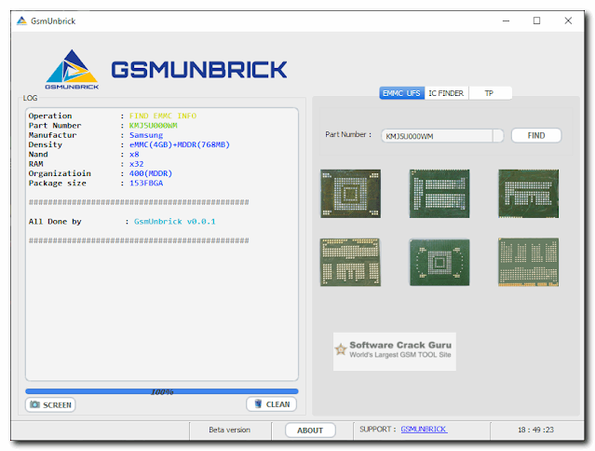Expand the Part Number dropdown arrow

coord(498,136)
